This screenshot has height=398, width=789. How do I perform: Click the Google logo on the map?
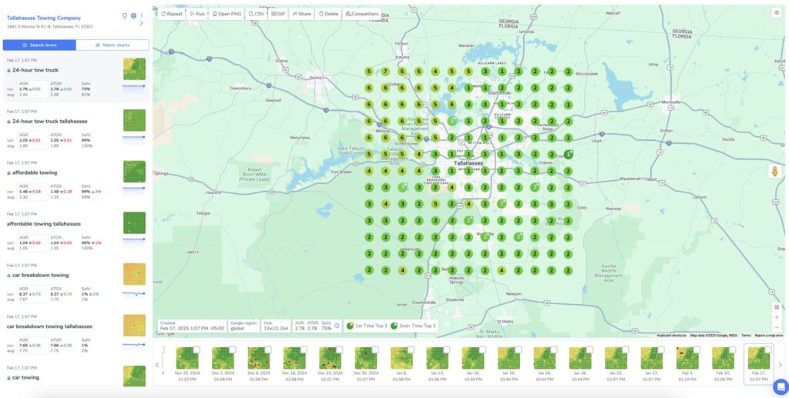[x=165, y=333]
